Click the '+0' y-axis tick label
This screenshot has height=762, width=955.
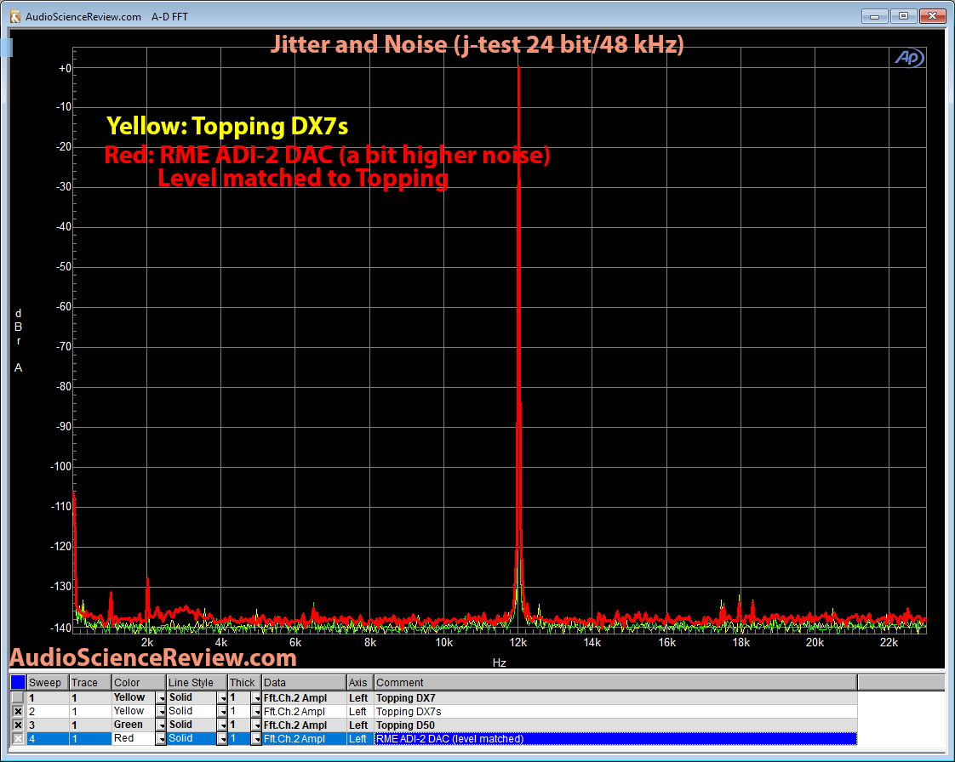(65, 68)
